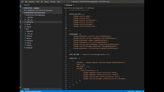The width and height of the screenshot is (164, 92).
Task: Open the Terminal menu
Action: point(53,2)
